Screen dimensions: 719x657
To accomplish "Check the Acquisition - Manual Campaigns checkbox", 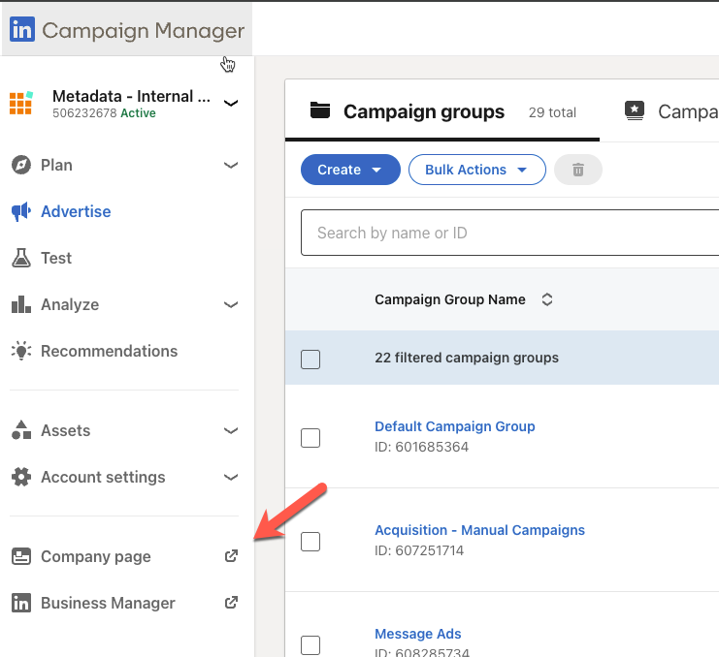I will (x=310, y=541).
